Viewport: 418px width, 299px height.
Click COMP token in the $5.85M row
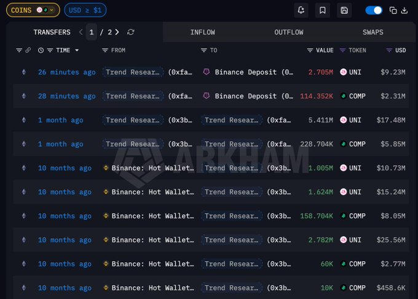click(353, 144)
